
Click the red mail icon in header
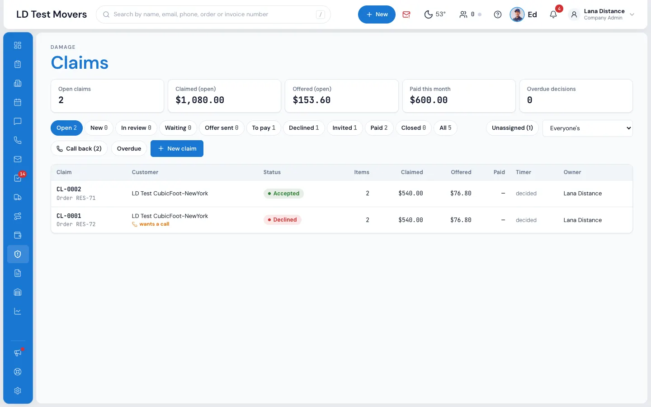(x=406, y=14)
